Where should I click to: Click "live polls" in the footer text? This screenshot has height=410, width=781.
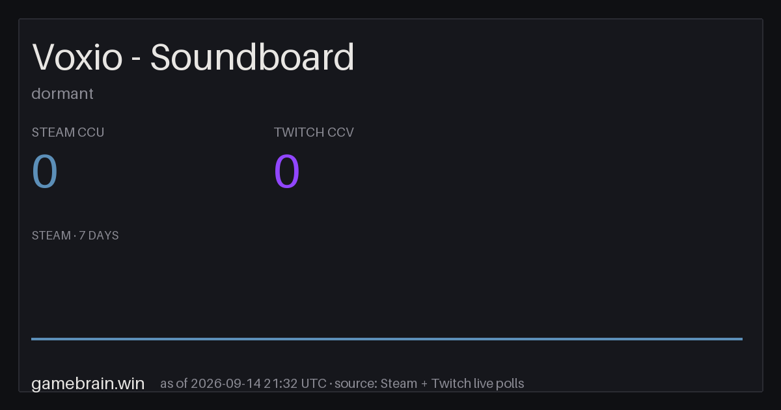(x=499, y=383)
